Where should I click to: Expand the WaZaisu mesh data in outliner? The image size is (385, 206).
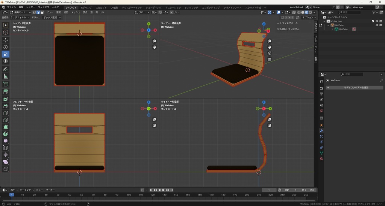click(333, 29)
